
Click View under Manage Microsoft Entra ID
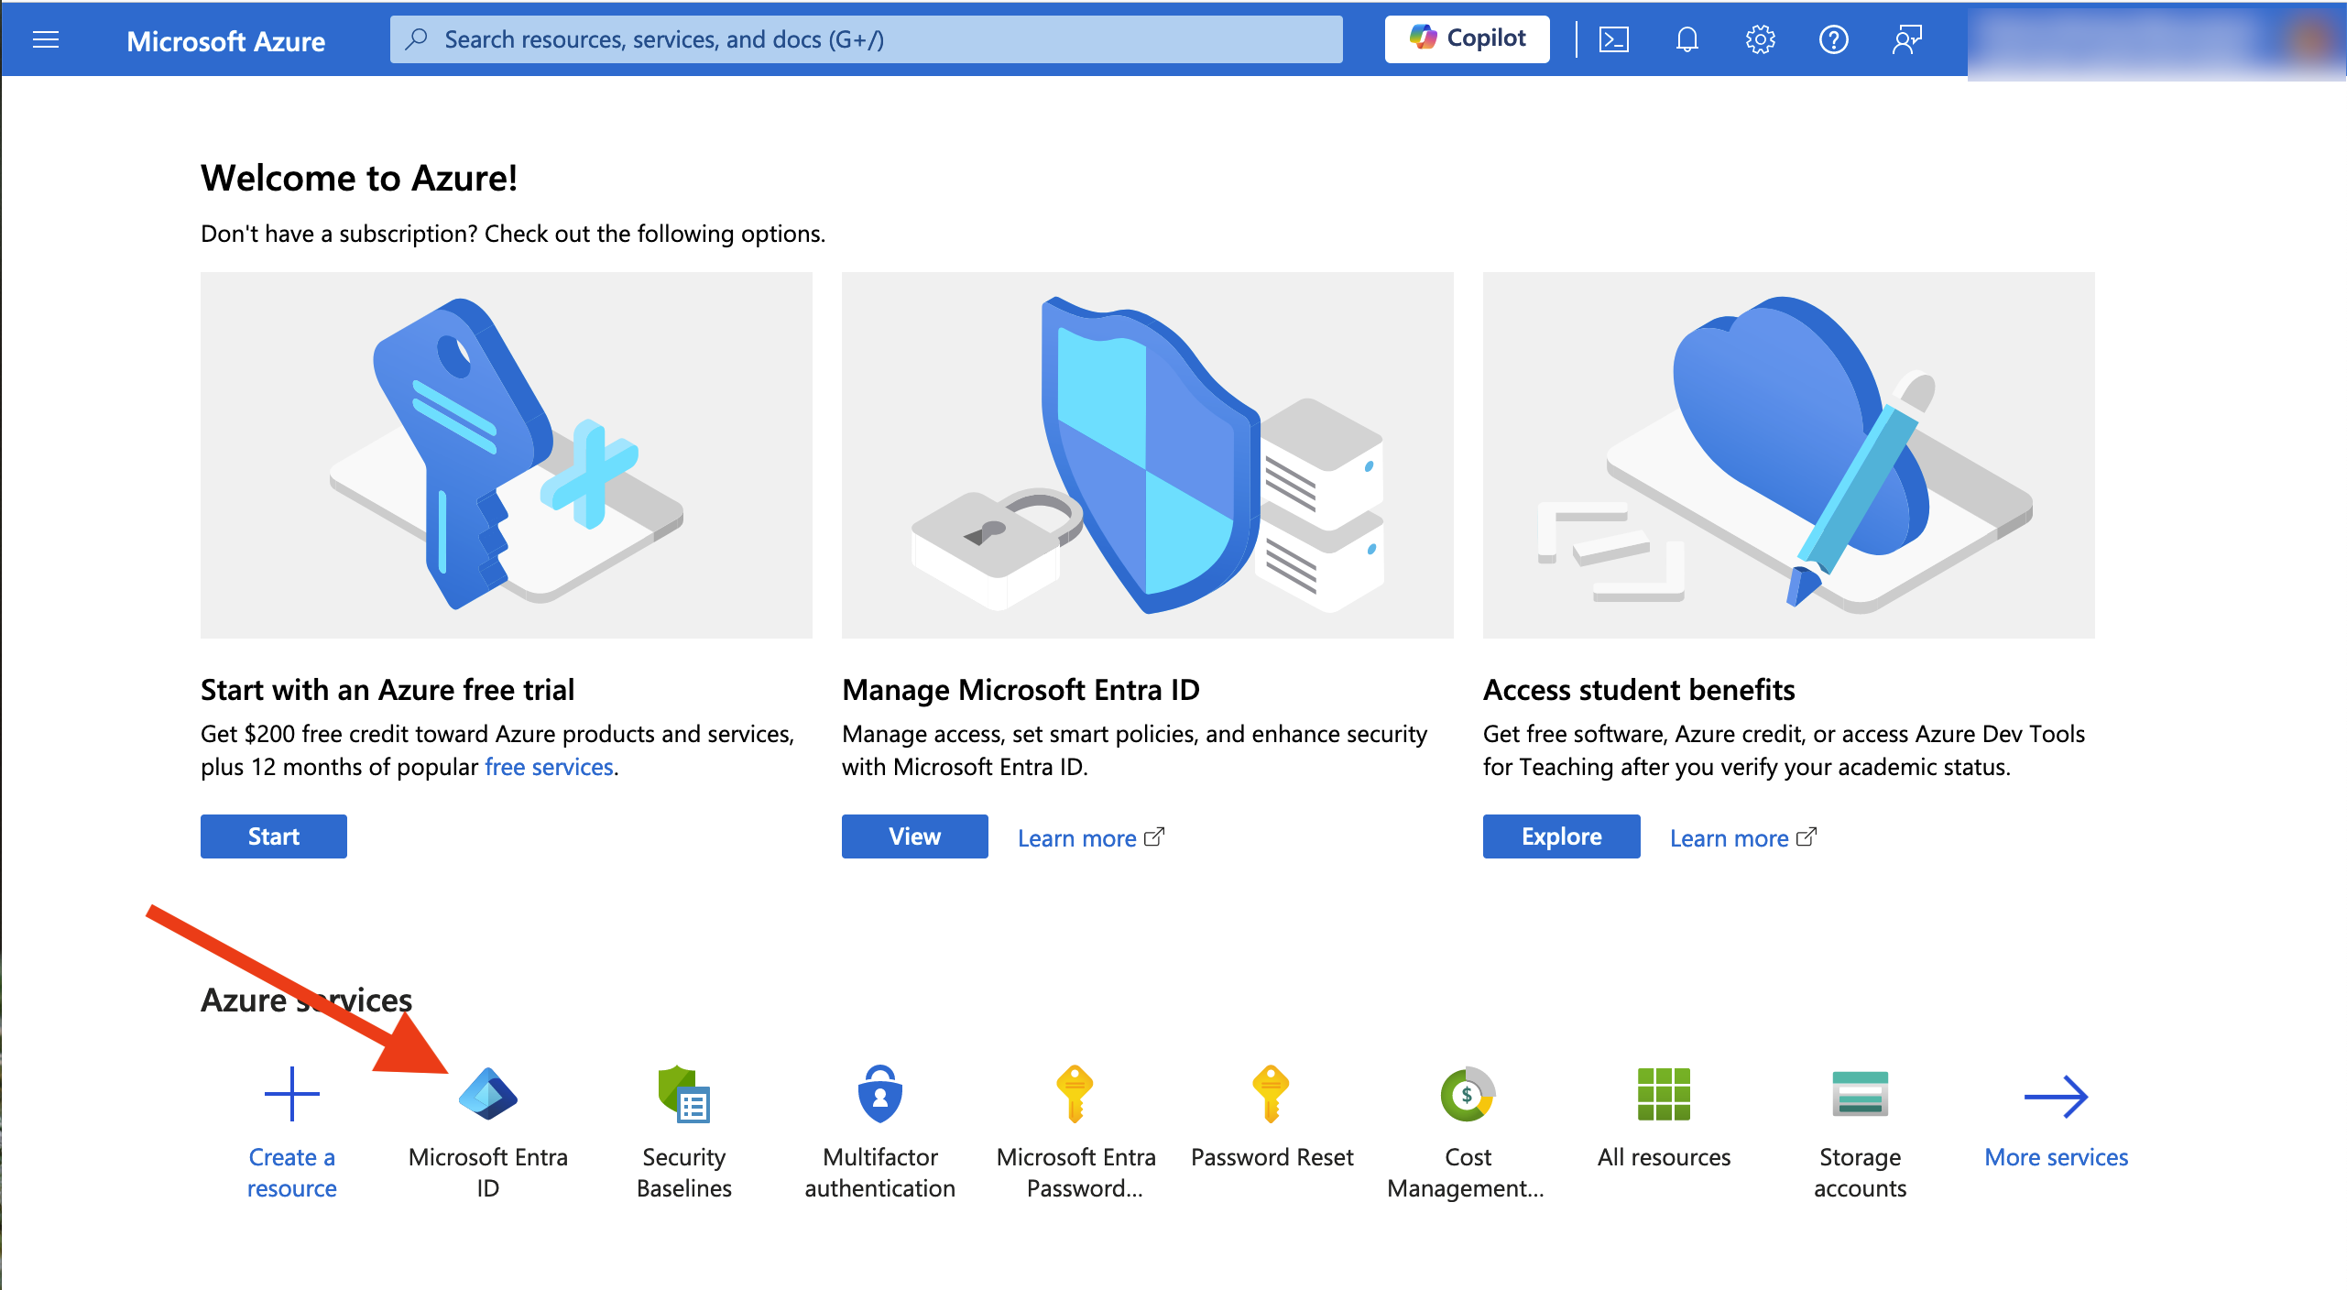(x=914, y=836)
